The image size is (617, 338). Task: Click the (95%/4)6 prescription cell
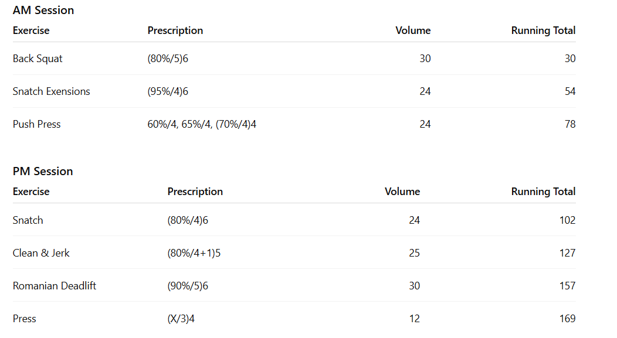(168, 91)
